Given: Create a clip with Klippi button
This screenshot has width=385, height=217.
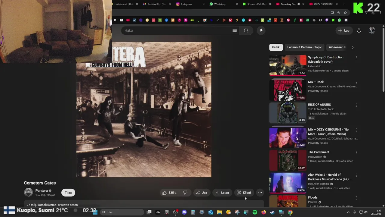Looking at the screenshot, I should (x=244, y=193).
